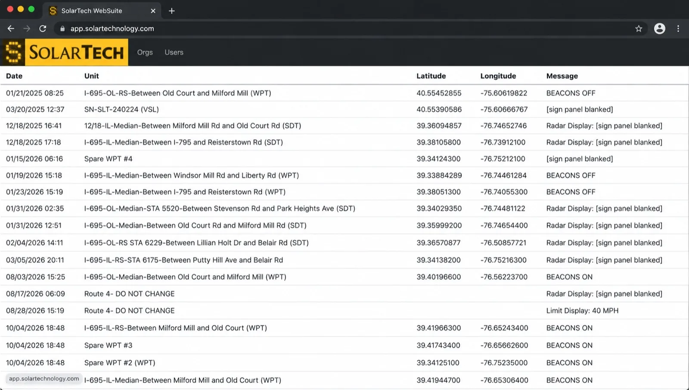The image size is (689, 390).
Task: Open the browser three-dot menu
Action: coord(678,28)
